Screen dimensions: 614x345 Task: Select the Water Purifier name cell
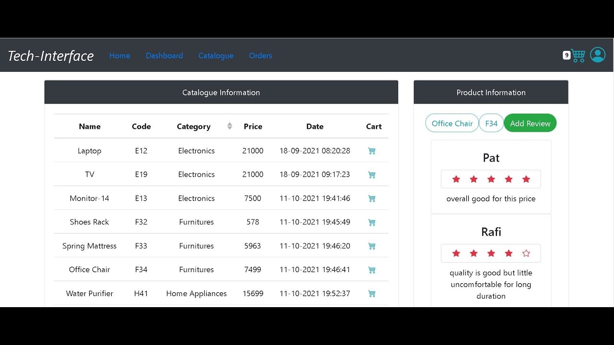click(x=90, y=293)
